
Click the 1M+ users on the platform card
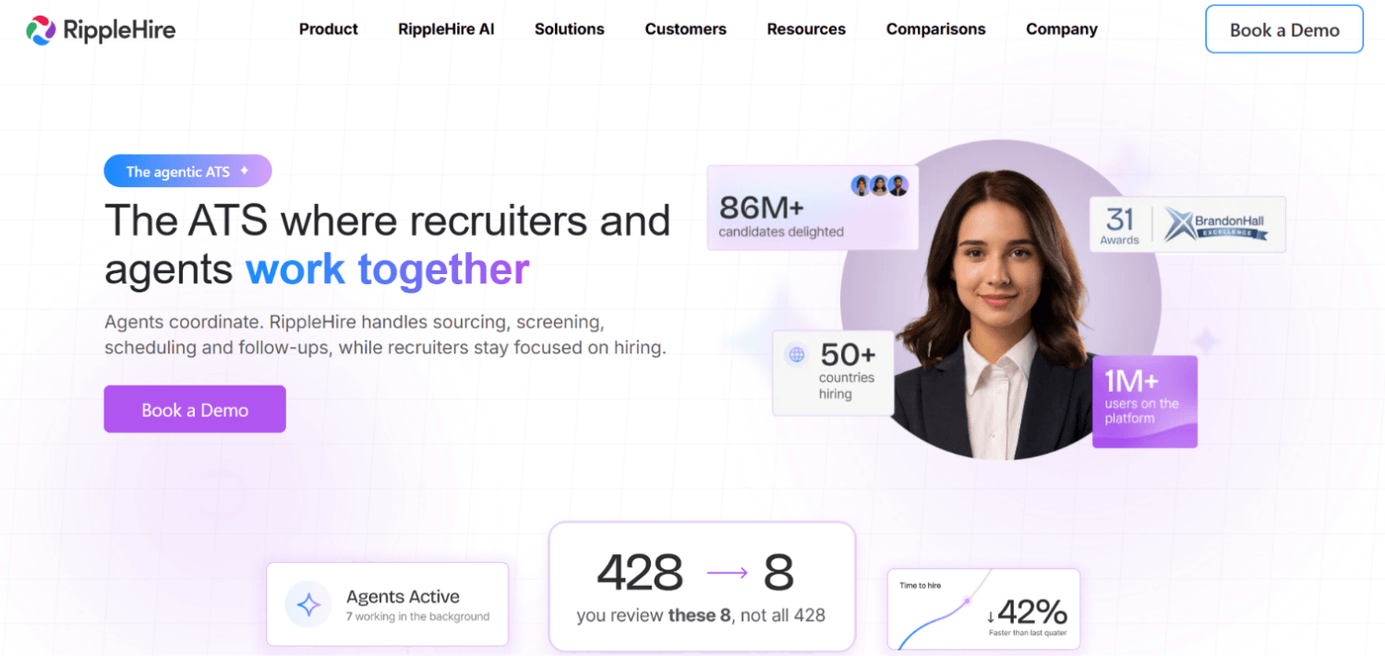[x=1145, y=402]
